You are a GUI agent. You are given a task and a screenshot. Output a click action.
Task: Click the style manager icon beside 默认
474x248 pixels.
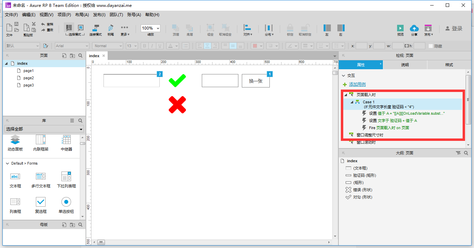pyautogui.click(x=46, y=46)
